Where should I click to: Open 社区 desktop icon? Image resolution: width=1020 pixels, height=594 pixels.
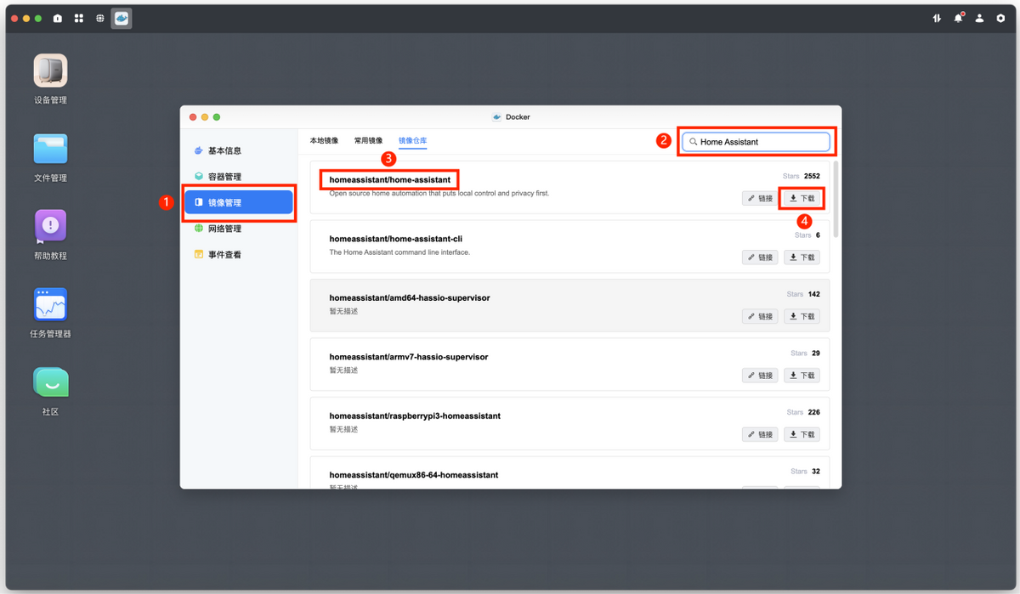coord(50,382)
